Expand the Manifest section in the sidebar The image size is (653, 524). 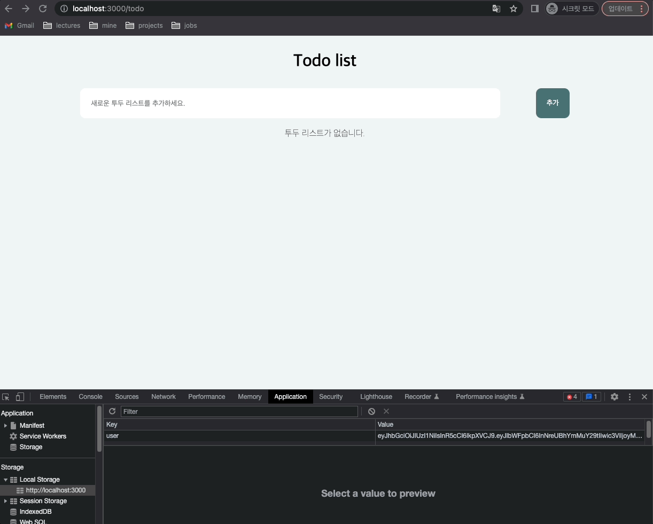(x=5, y=425)
